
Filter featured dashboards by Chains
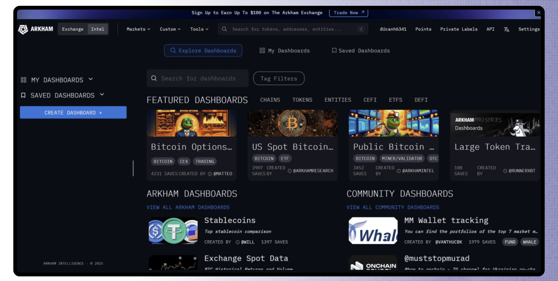270,100
